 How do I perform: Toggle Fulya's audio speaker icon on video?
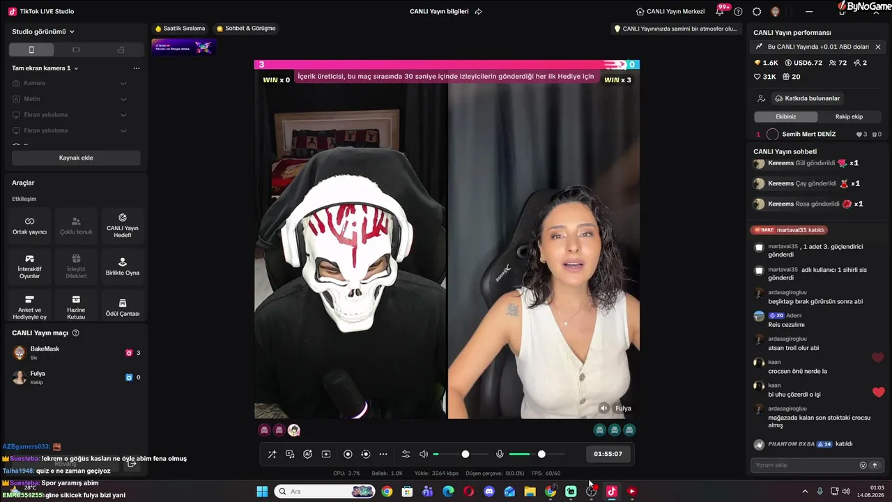604,408
